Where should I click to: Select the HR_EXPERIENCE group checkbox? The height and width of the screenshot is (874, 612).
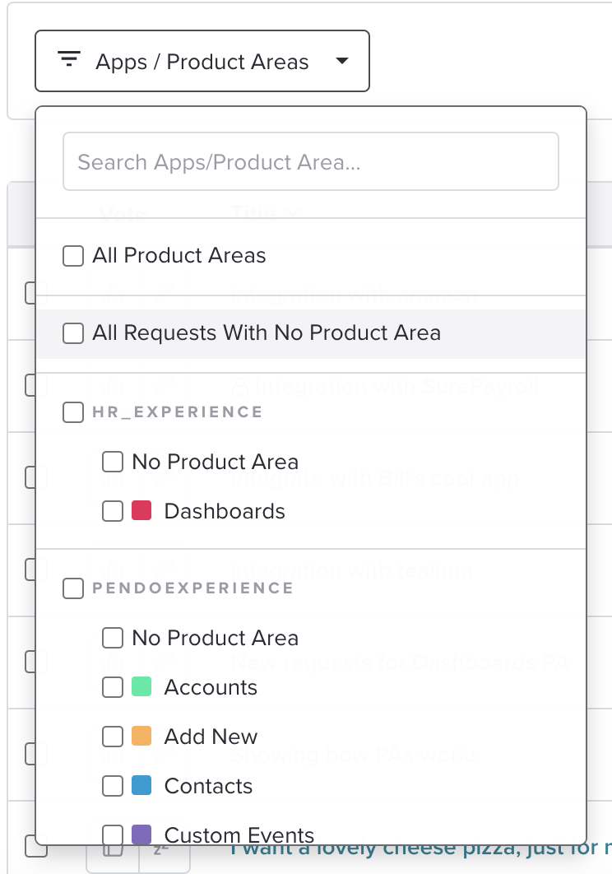73,412
